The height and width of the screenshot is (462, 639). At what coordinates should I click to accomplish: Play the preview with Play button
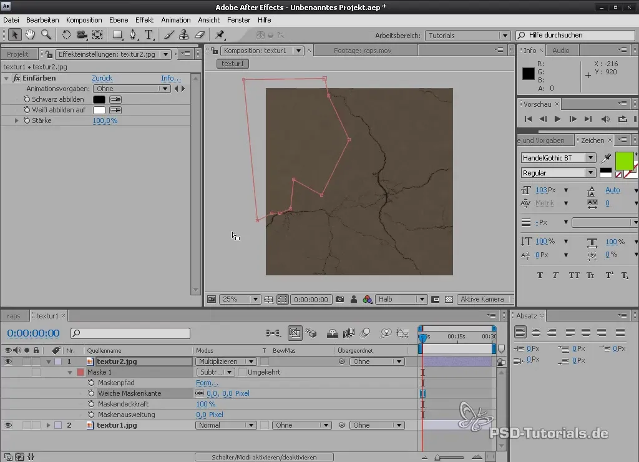(x=557, y=119)
